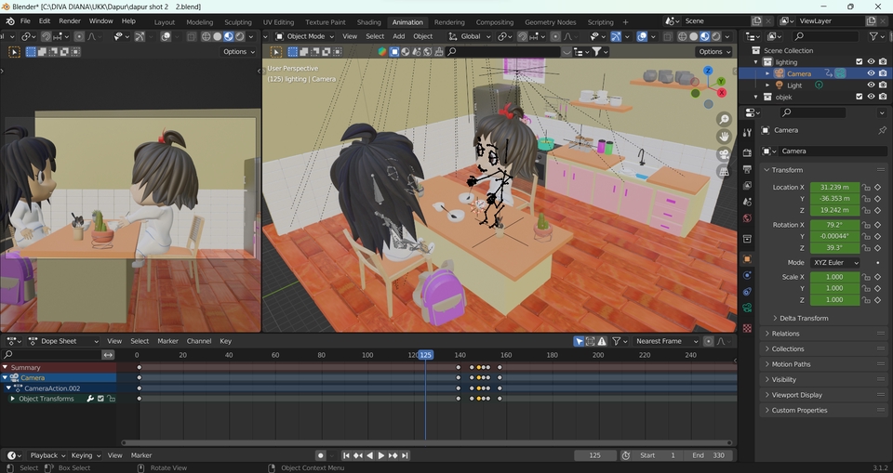Open the World properties tab icon
This screenshot has height=473, width=893.
[x=747, y=218]
